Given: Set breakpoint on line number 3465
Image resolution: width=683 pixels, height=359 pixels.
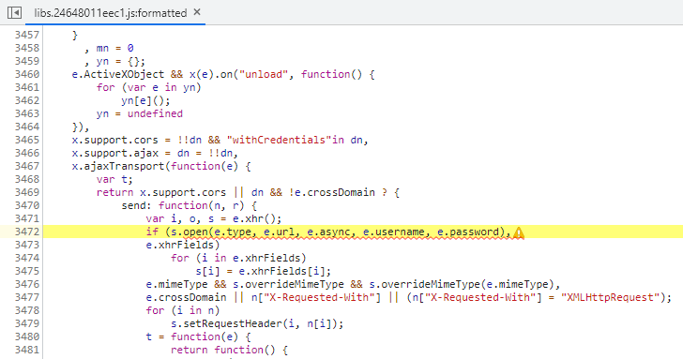Looking at the screenshot, I should click(x=27, y=140).
